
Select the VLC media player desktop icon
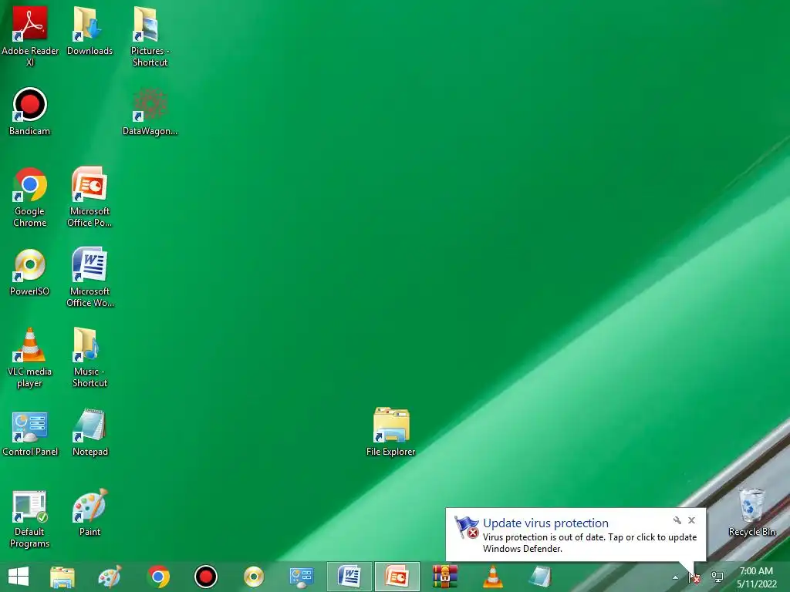click(x=30, y=357)
